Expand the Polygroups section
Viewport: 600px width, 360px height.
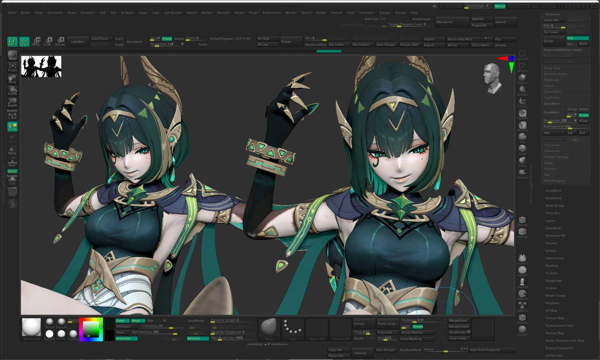[553, 281]
